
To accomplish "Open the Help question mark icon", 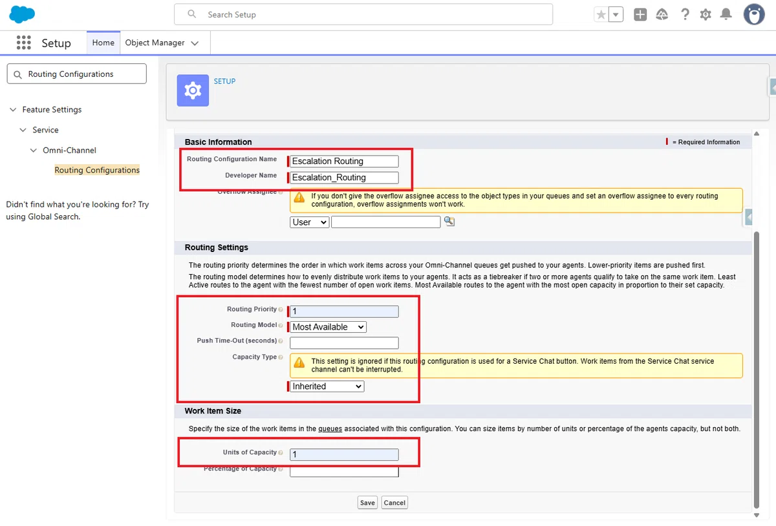I will tap(685, 14).
